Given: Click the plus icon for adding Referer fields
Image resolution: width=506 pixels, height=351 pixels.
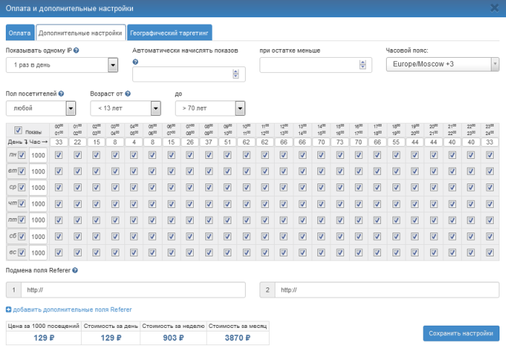Looking at the screenshot, I should 9,310.
